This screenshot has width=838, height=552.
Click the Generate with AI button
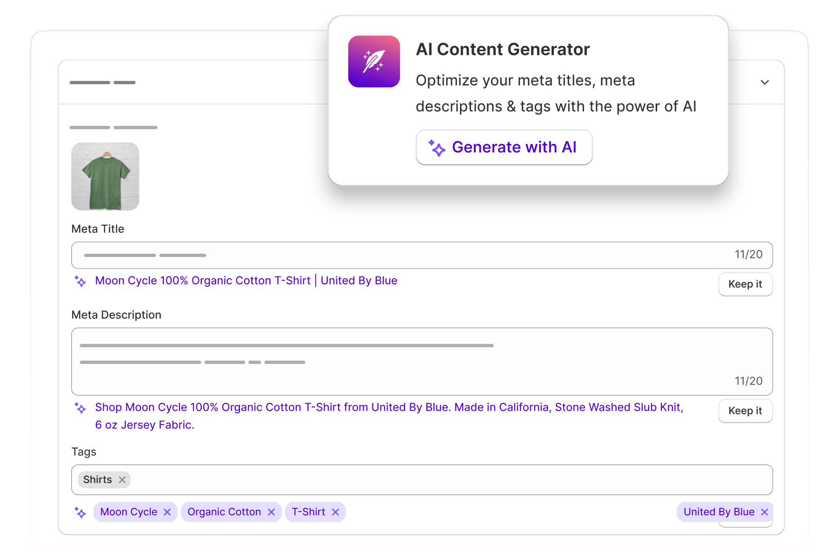coord(504,147)
